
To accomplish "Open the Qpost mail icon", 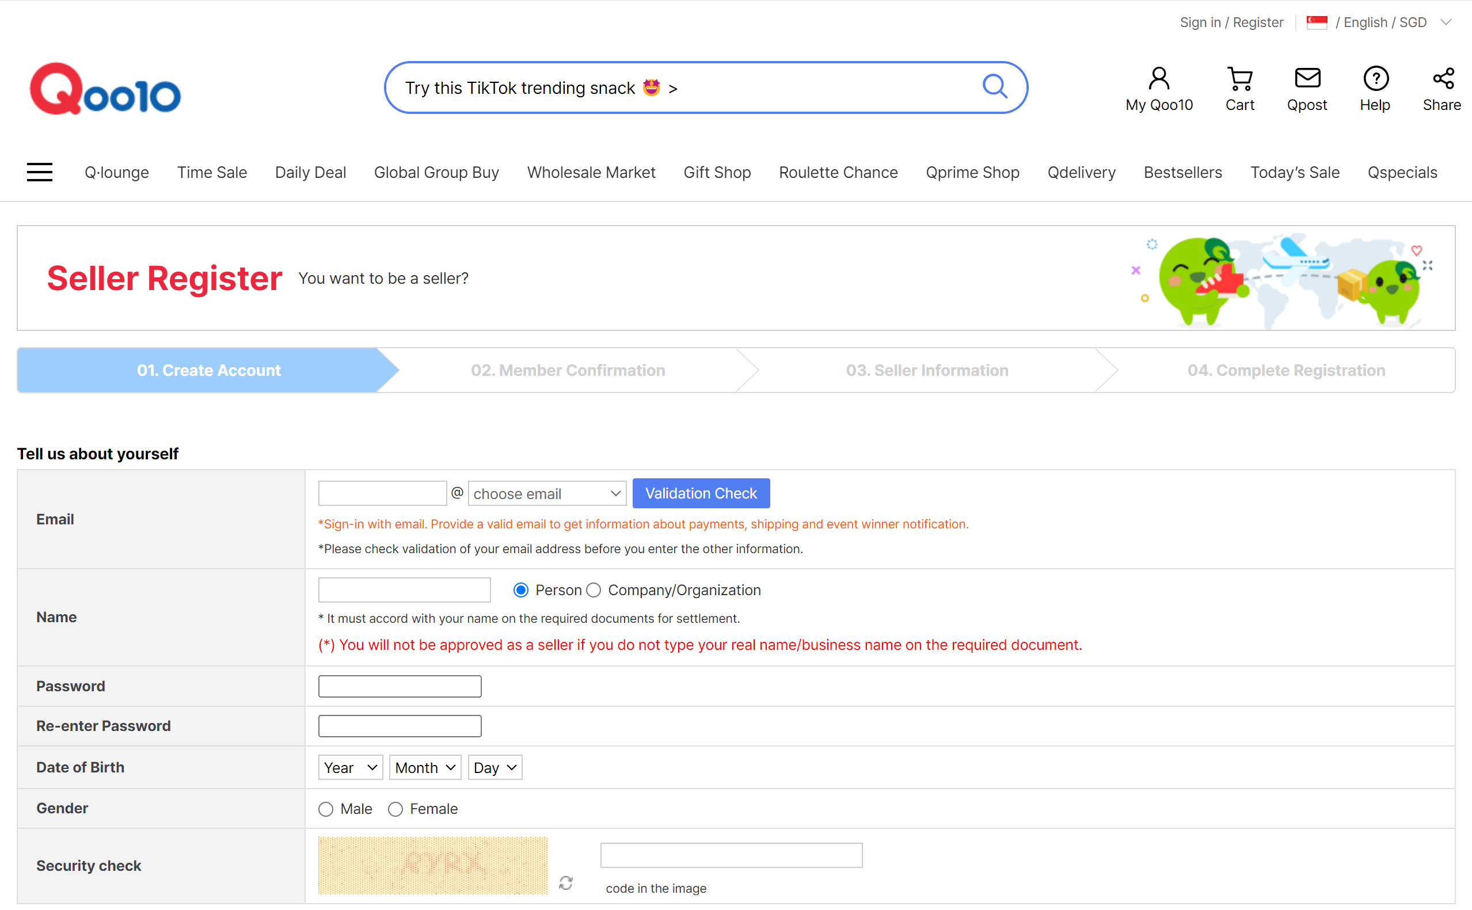I will (x=1307, y=79).
